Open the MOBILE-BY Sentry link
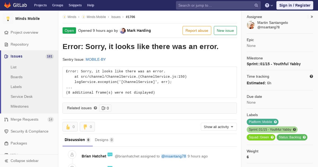This screenshot has width=318, height=167. point(96,59)
